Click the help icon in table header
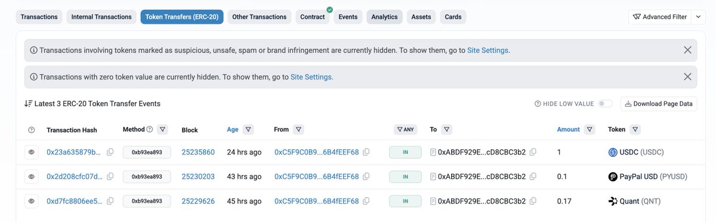The image size is (716, 222). click(32, 129)
